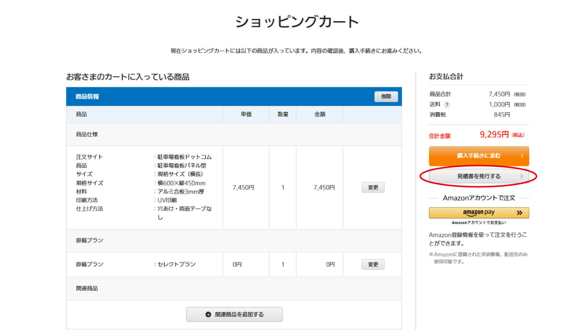Click 0円 unit price in 原稿プラン row
588x330 pixels.
tap(237, 264)
